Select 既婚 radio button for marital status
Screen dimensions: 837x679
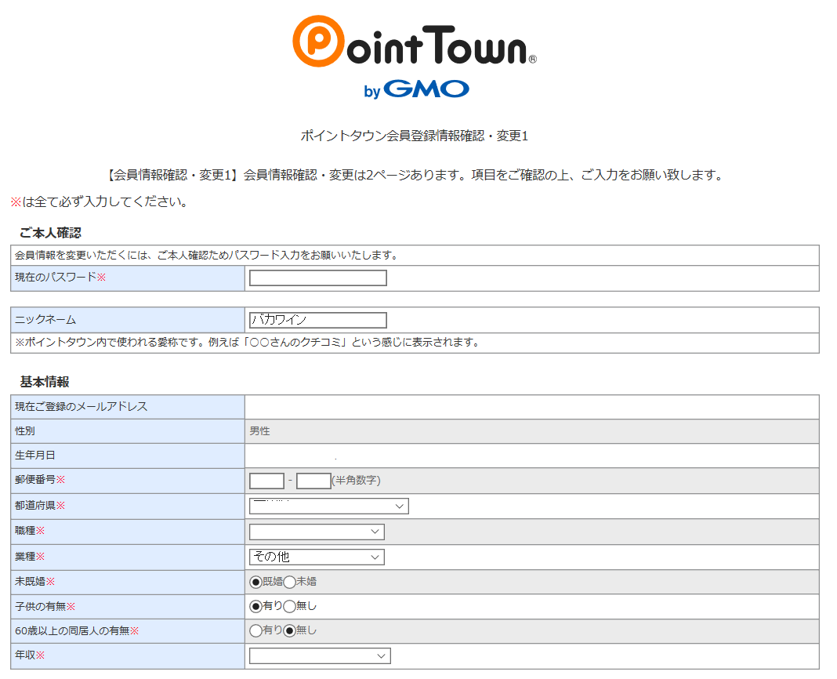(255, 582)
